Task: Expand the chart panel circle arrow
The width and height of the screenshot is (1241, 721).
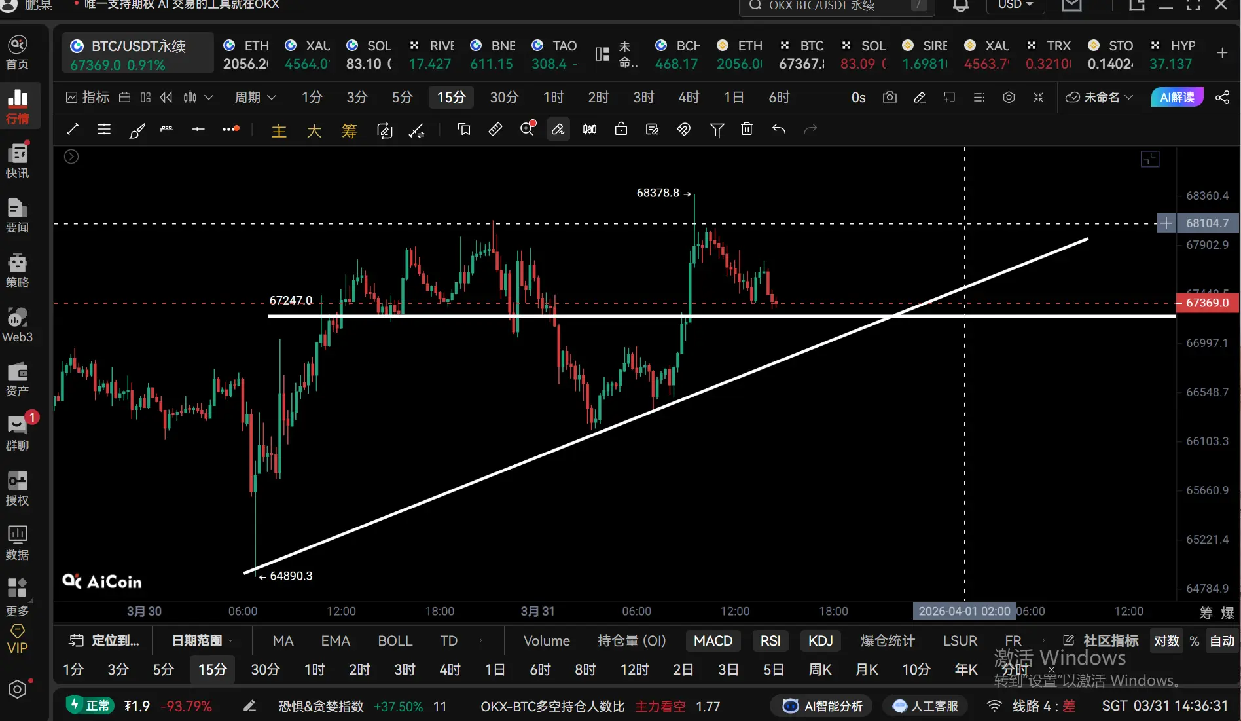Action: 71,157
